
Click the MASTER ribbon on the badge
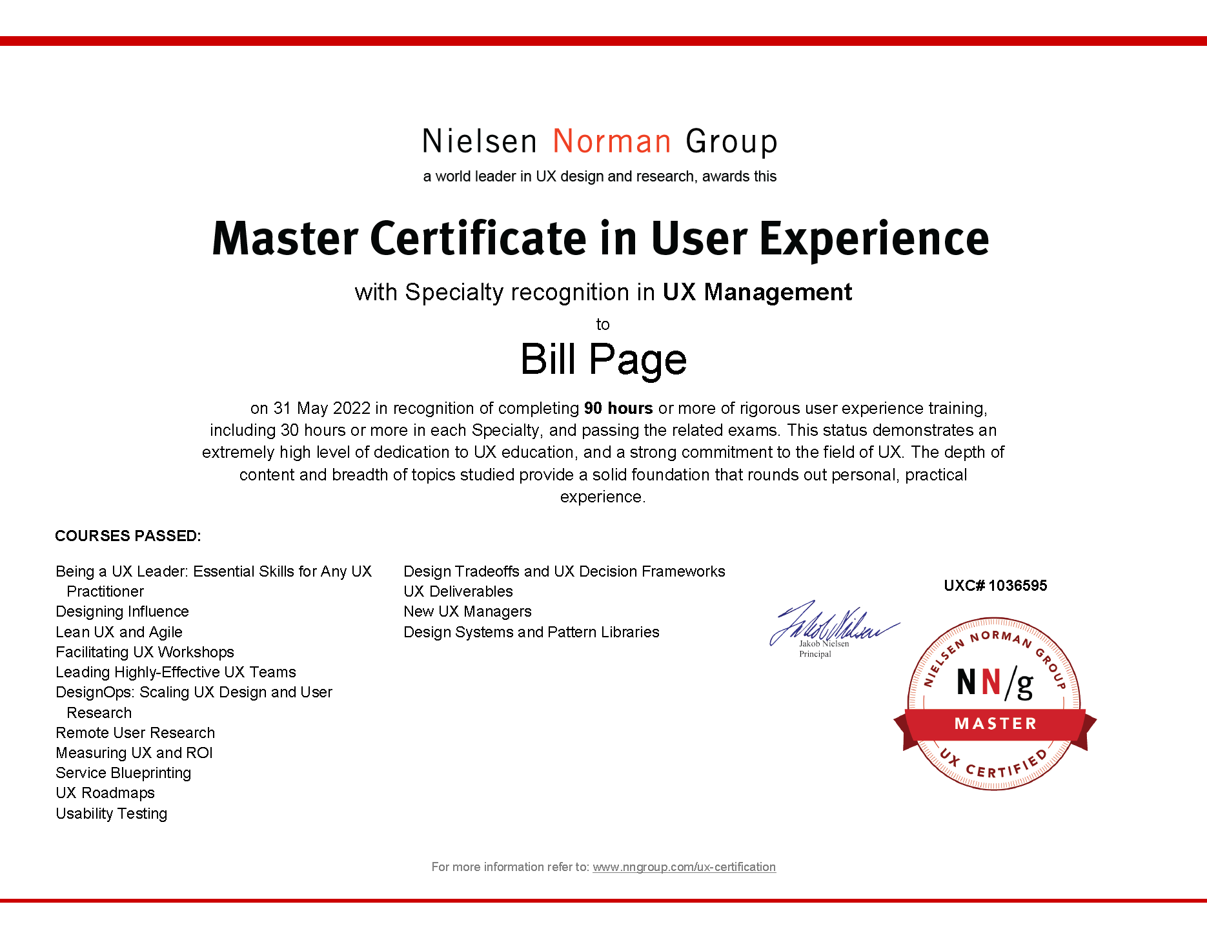(x=995, y=724)
